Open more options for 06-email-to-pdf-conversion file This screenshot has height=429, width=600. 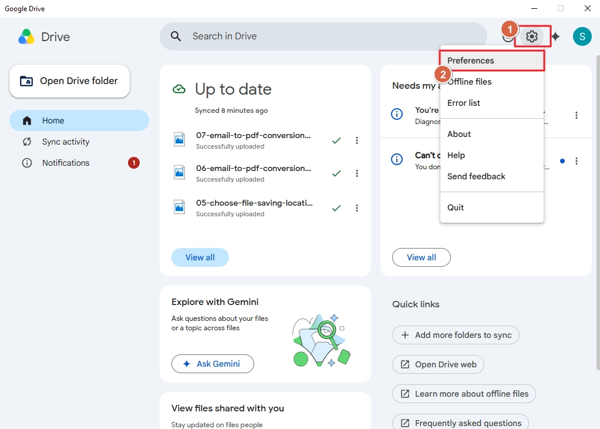356,173
